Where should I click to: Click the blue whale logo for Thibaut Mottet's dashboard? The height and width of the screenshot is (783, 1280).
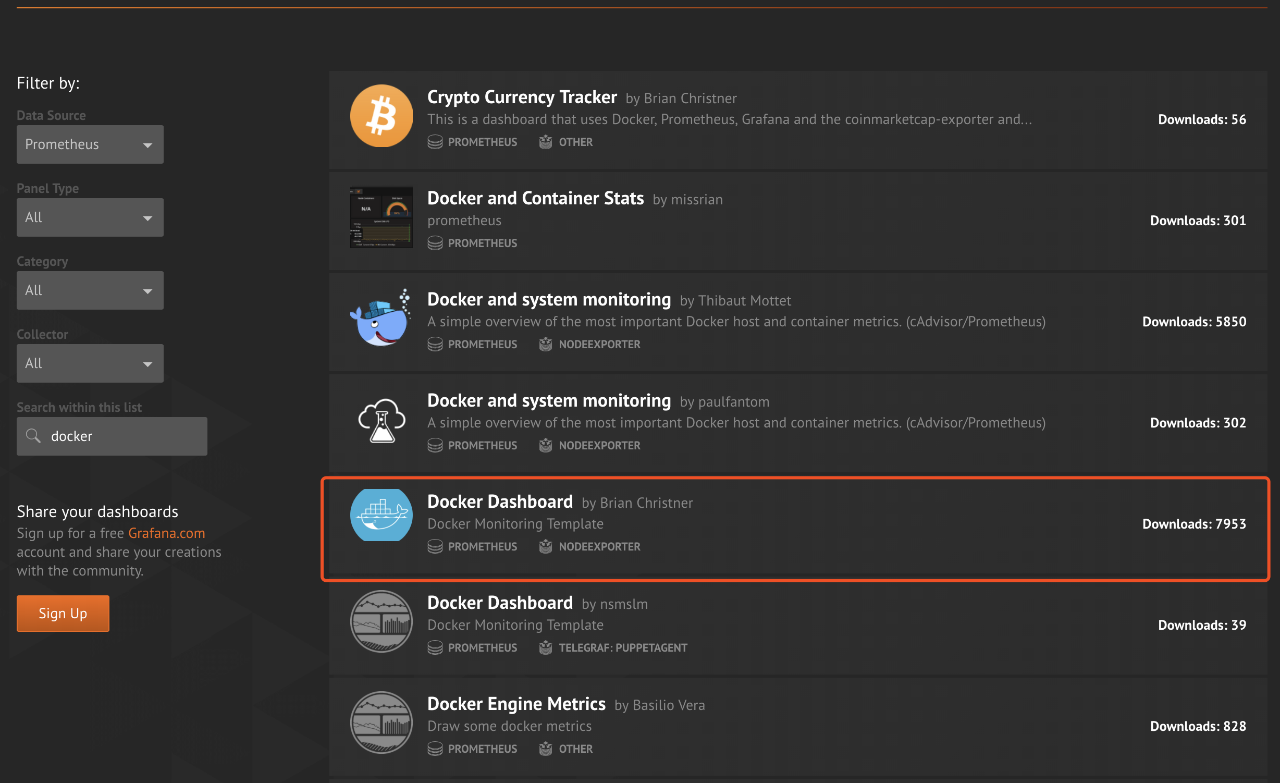[381, 318]
